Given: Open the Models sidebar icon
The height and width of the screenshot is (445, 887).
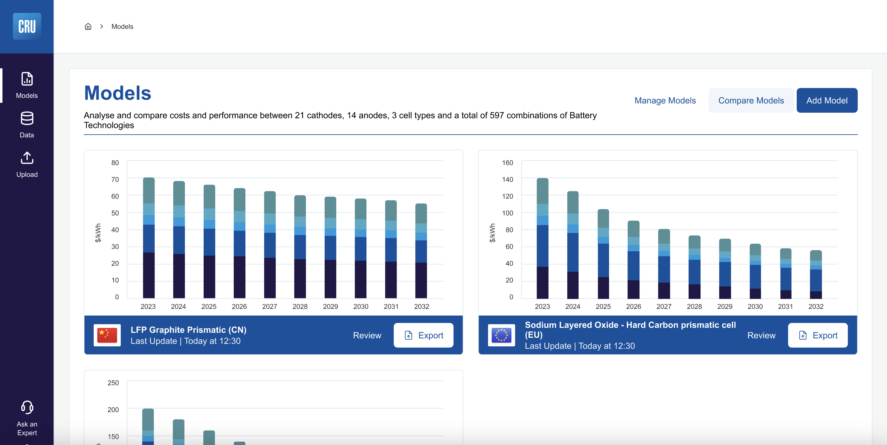Looking at the screenshot, I should click(x=27, y=79).
